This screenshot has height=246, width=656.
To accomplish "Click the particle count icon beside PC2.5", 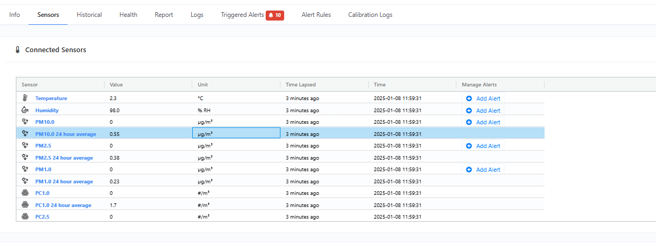I will click(25, 217).
